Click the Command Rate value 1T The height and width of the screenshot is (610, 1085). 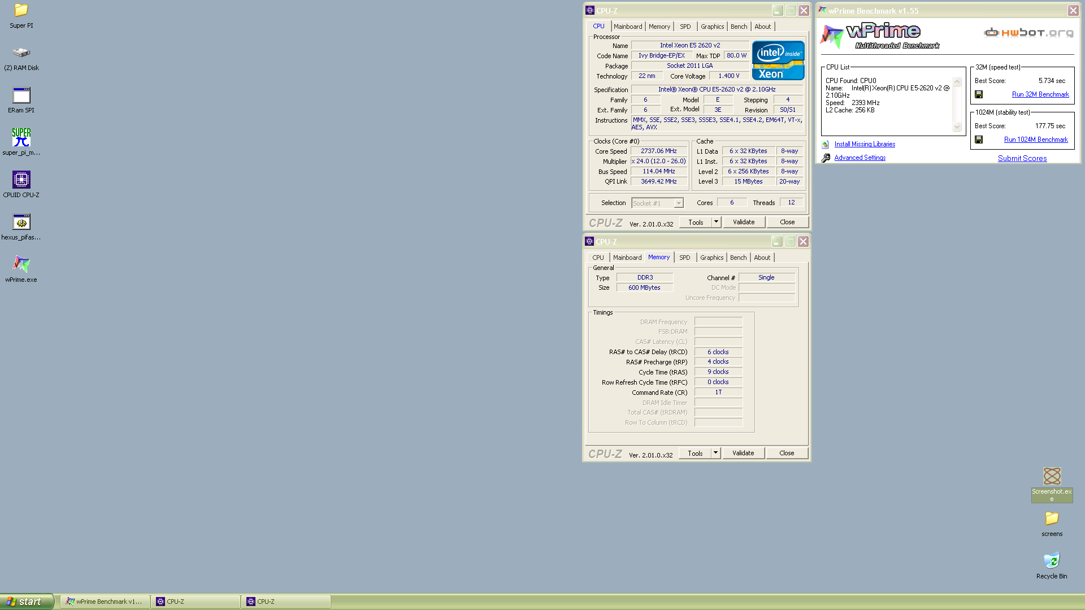pyautogui.click(x=718, y=392)
